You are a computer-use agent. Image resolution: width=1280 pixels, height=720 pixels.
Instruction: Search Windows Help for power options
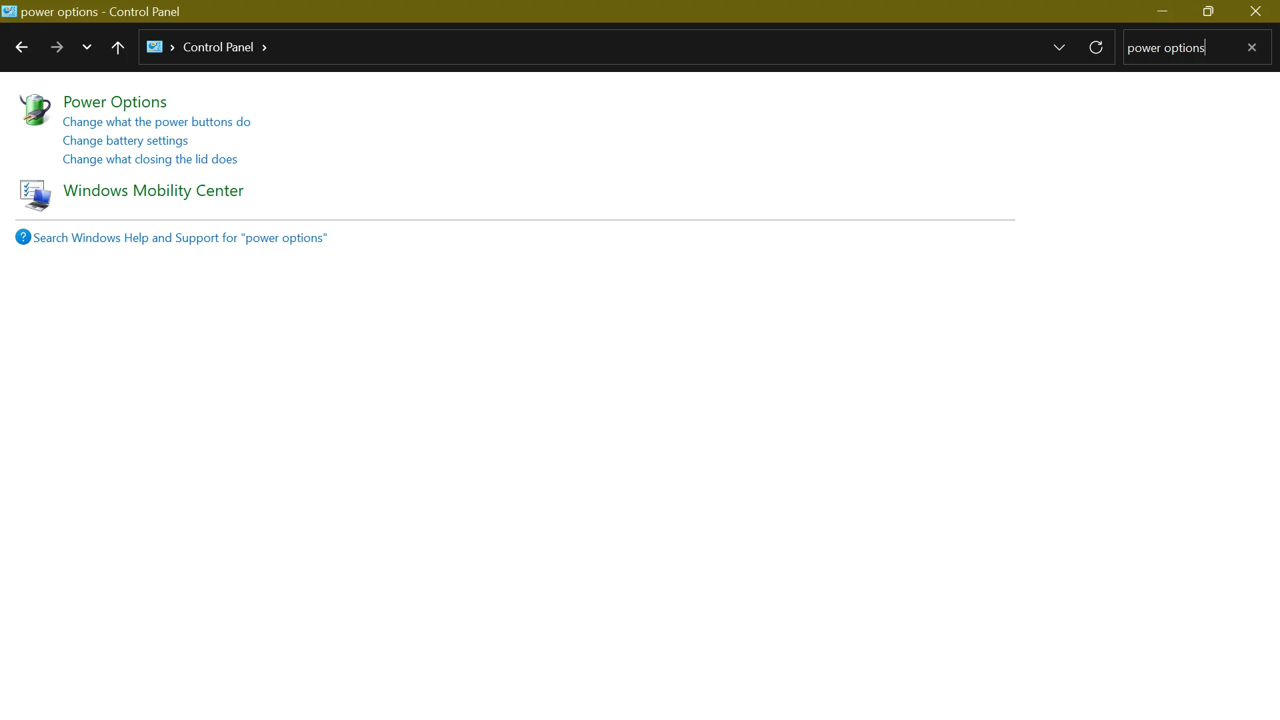click(180, 237)
